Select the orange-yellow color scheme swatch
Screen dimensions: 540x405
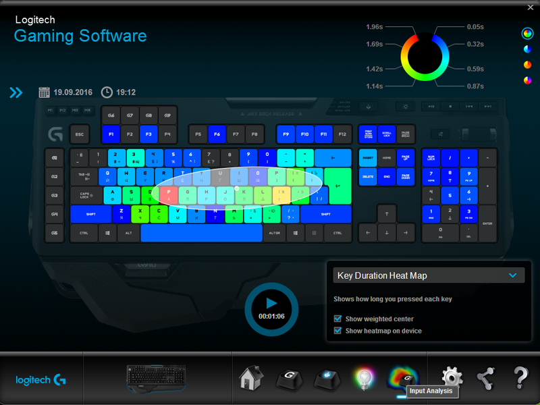[527, 65]
